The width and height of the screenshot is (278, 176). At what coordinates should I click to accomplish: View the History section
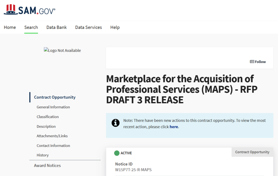(x=43, y=155)
